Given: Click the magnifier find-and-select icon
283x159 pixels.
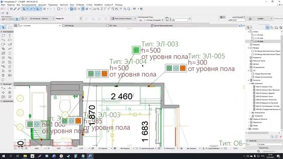Looking at the screenshot, I should 98,9.
